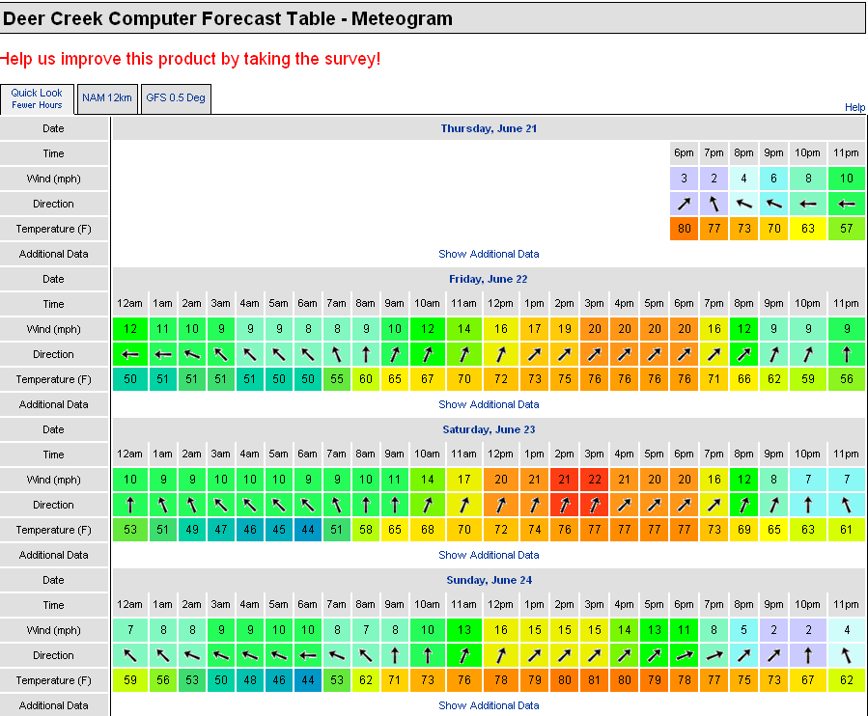Click red 22 mph wind cell on Saturday
The image size is (868, 716).
tap(594, 480)
